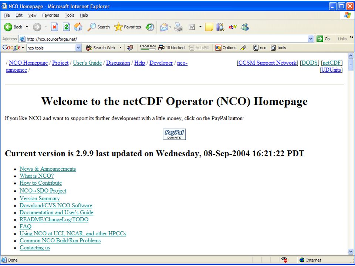This screenshot has height=266, width=355.
Task: Click the Mail envelope icon
Action: [164, 27]
